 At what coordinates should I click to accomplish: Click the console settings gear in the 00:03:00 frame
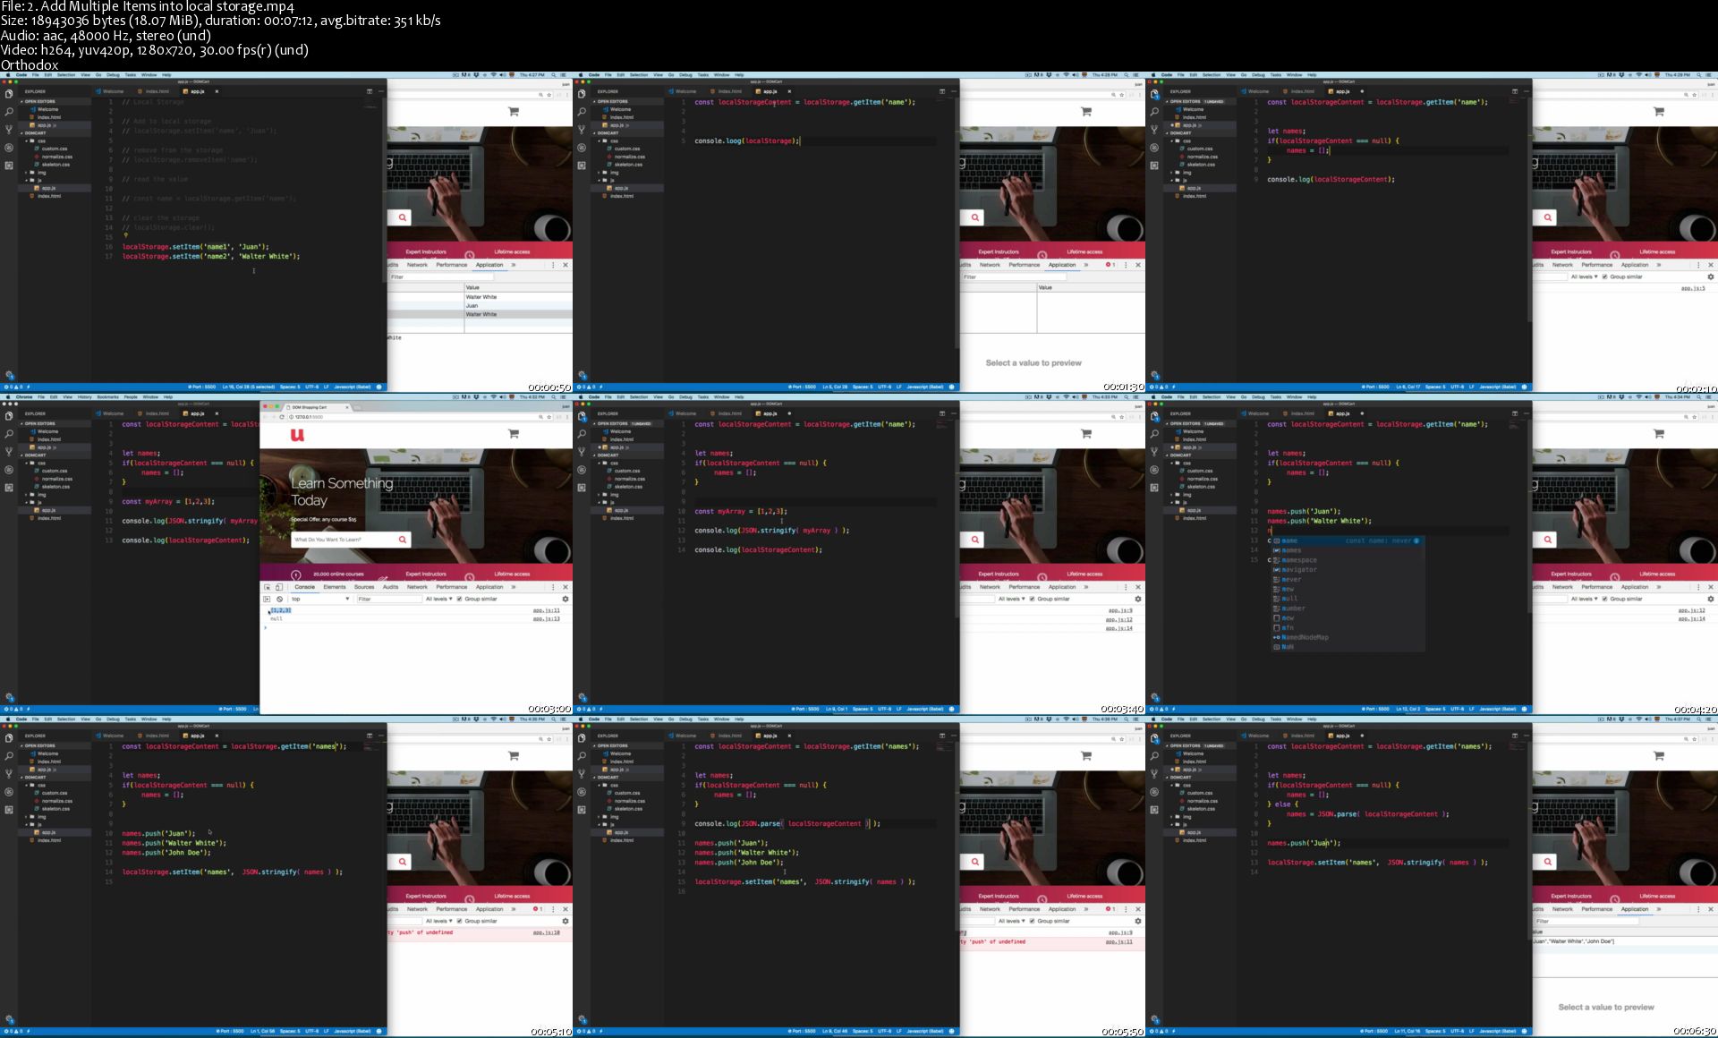click(x=565, y=599)
